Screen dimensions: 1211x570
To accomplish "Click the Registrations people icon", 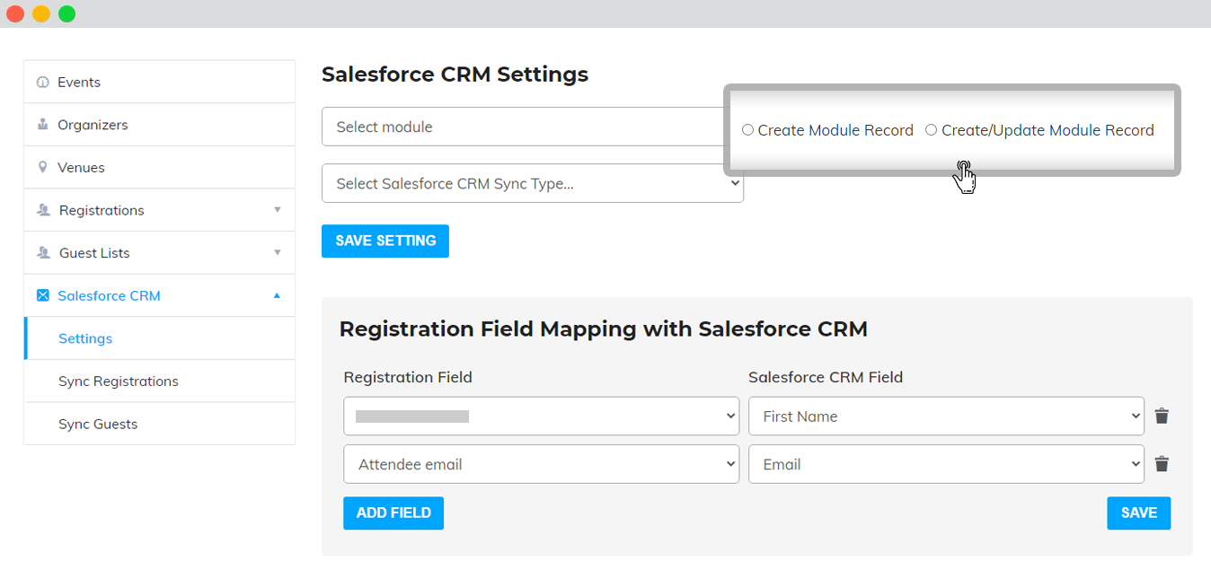I will [43, 210].
